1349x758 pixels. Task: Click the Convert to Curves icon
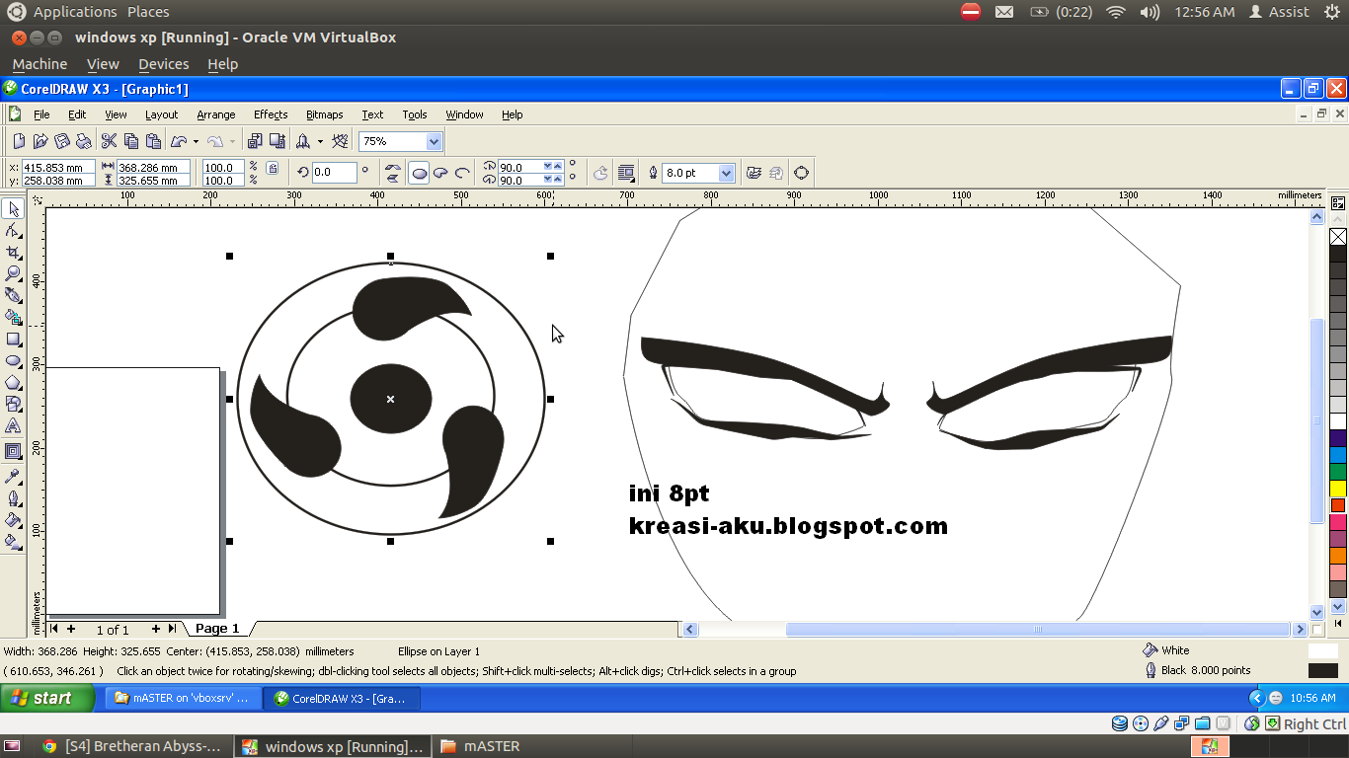point(801,173)
